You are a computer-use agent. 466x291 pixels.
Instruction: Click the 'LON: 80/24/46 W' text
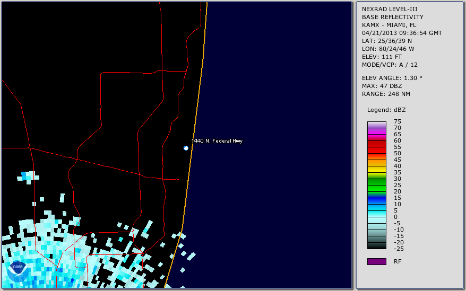click(388, 49)
